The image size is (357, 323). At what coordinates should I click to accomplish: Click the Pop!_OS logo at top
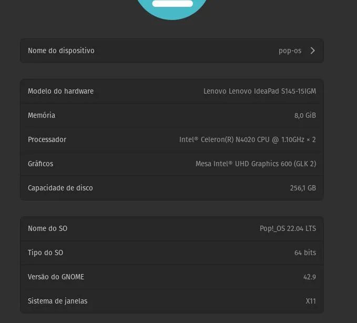[172, 8]
